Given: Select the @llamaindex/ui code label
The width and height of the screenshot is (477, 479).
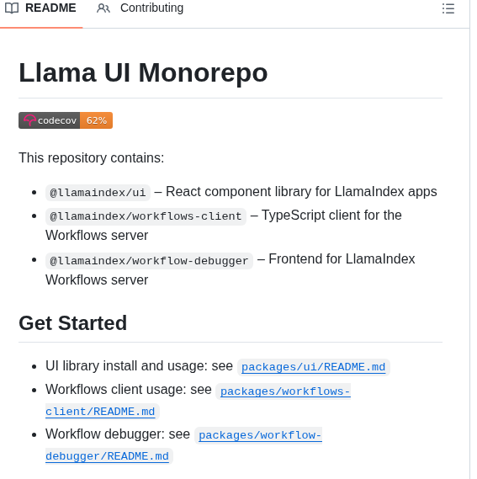Looking at the screenshot, I should 98,193.
